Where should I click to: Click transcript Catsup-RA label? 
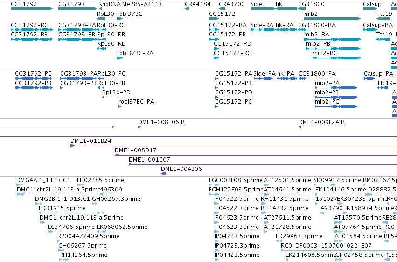(x=378, y=25)
